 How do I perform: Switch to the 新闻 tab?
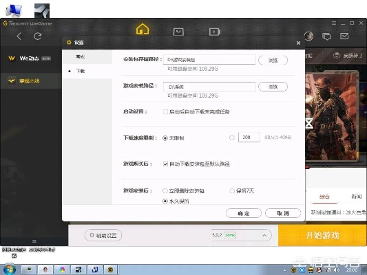tap(357, 197)
